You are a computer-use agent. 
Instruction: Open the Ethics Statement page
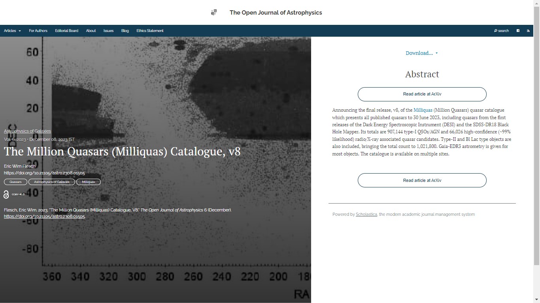(x=150, y=31)
